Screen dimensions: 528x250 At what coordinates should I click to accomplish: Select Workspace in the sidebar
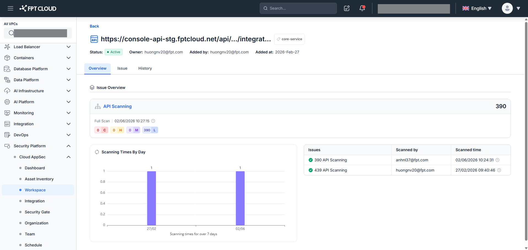[x=38, y=190]
